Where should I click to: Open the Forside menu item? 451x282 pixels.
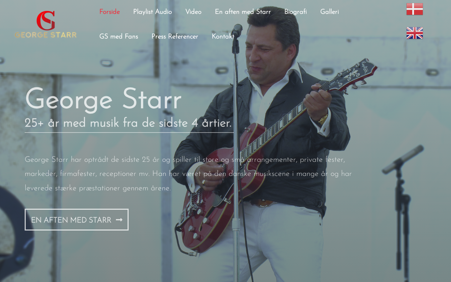[x=110, y=12]
